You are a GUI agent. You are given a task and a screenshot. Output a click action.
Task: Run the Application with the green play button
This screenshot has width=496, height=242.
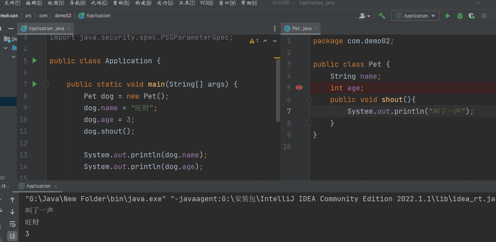tap(448, 16)
